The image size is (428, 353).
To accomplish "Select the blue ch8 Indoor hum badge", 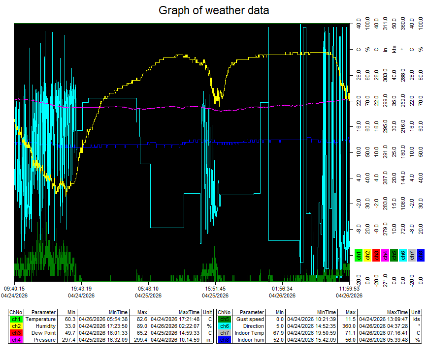I will [x=224, y=339].
